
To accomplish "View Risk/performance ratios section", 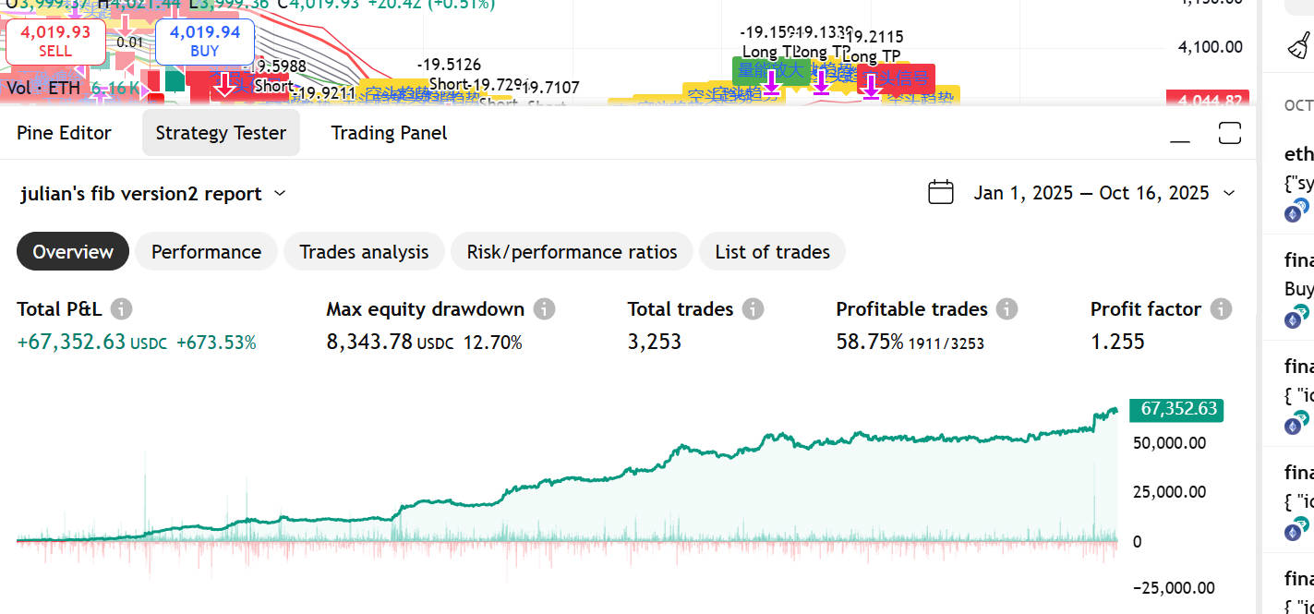I will (x=572, y=252).
